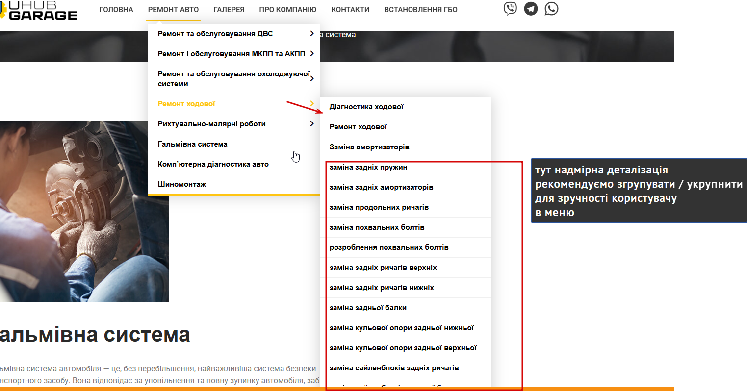
Task: Select Ремонт і обслуговування МКПП та АКПП
Action: point(234,54)
